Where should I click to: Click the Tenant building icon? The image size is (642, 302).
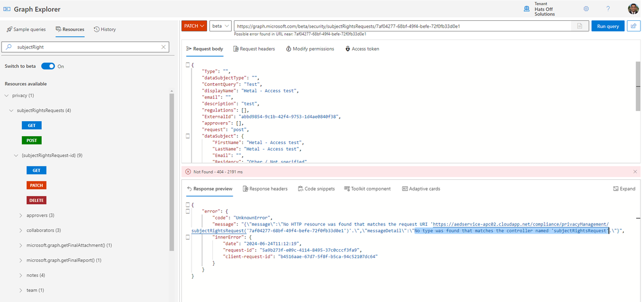tap(526, 9)
